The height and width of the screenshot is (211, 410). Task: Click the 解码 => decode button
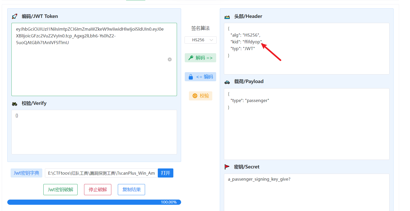(x=200, y=58)
